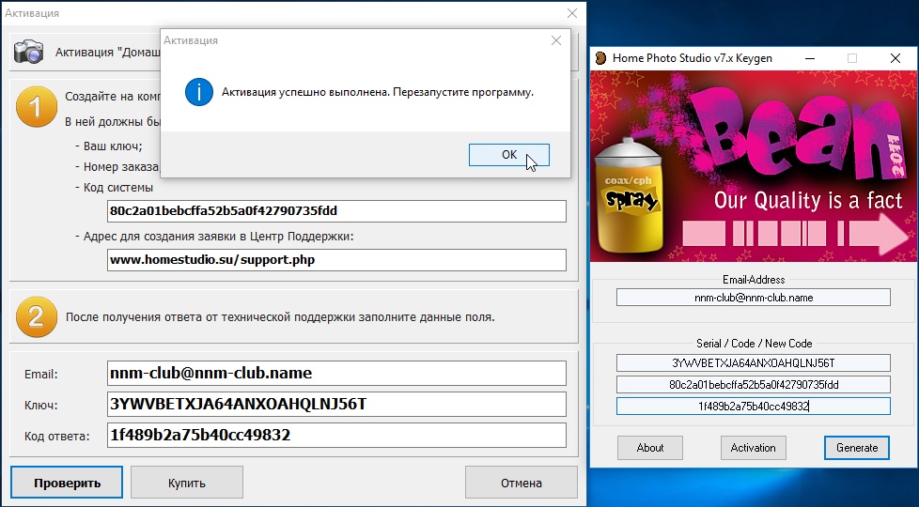Click the Отмена button
The width and height of the screenshot is (919, 507).
point(521,483)
